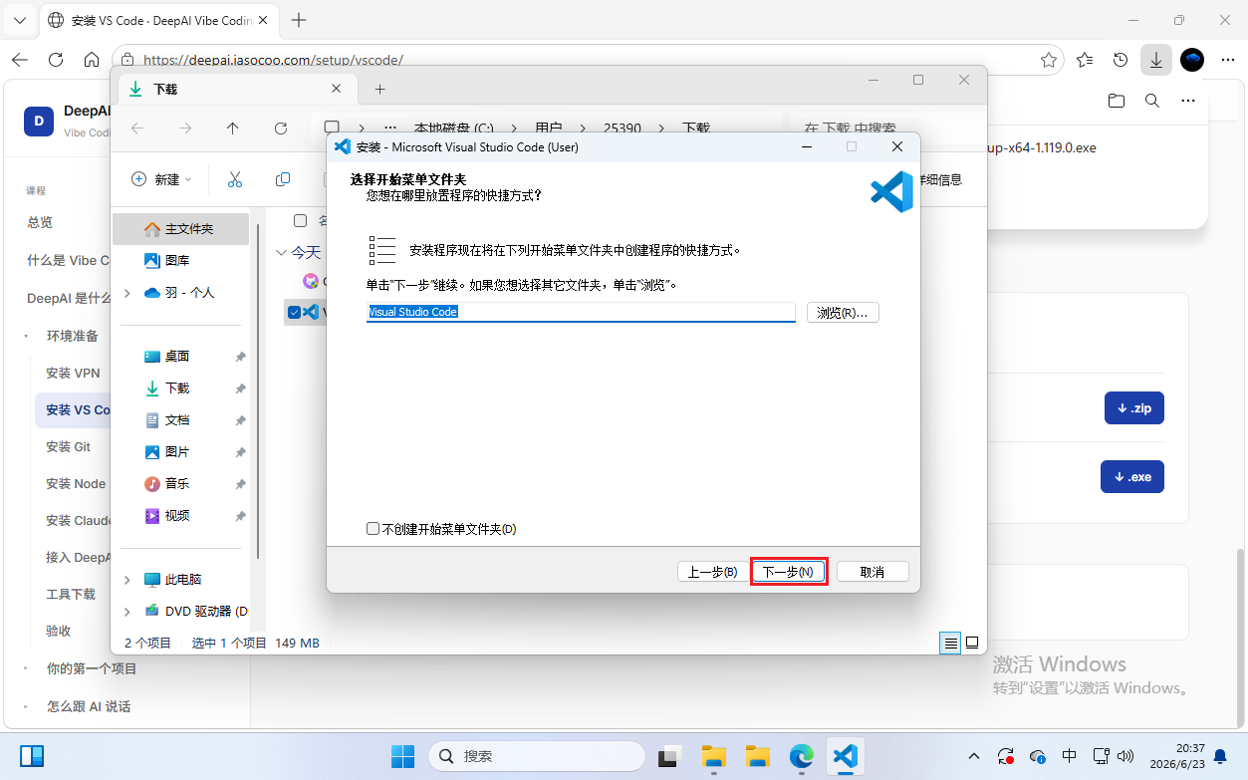Image resolution: width=1248 pixels, height=780 pixels.
Task: Click Back (上一步) in the installer
Action: coord(713,572)
